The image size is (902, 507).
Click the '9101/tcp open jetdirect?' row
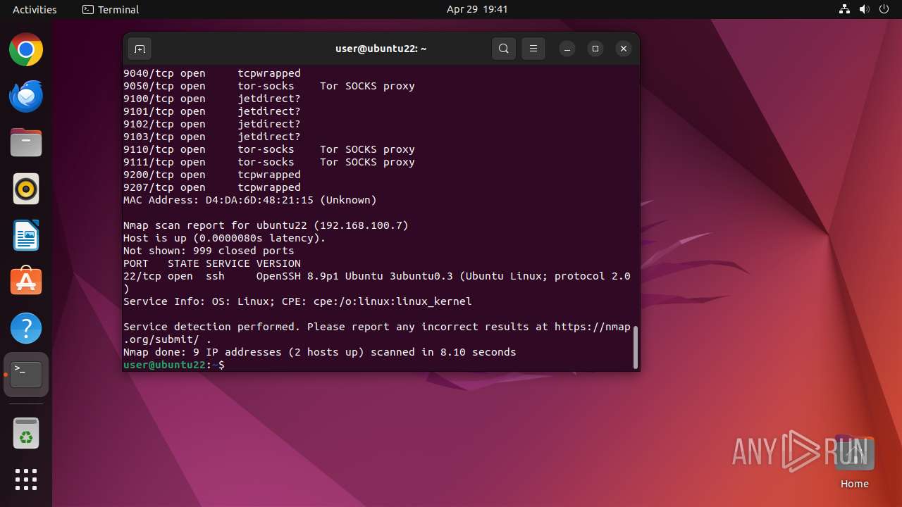coord(212,111)
